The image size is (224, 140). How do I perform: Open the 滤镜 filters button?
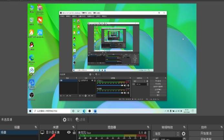(x=80, y=120)
